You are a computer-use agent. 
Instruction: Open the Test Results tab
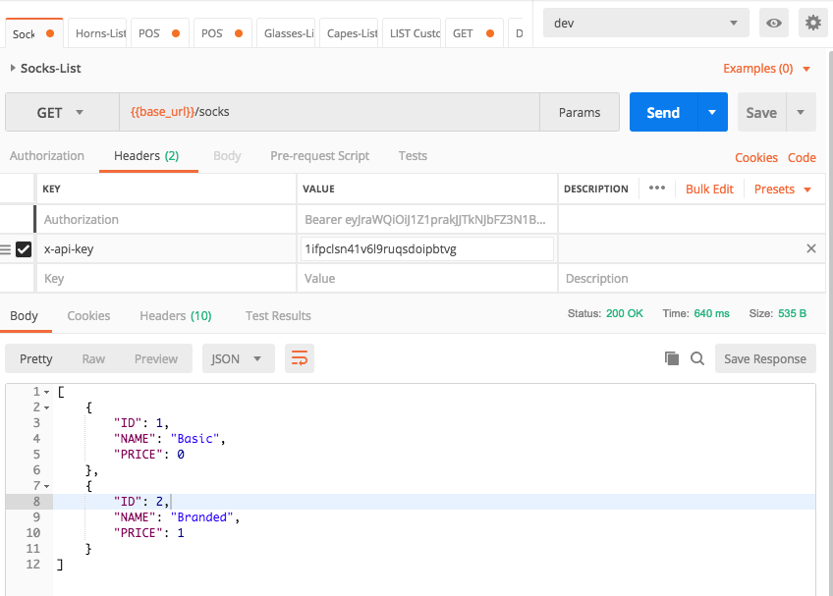278,315
